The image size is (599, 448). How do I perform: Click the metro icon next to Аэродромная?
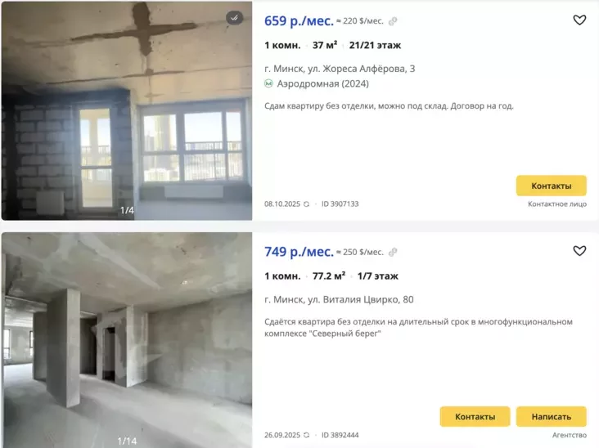click(x=269, y=83)
